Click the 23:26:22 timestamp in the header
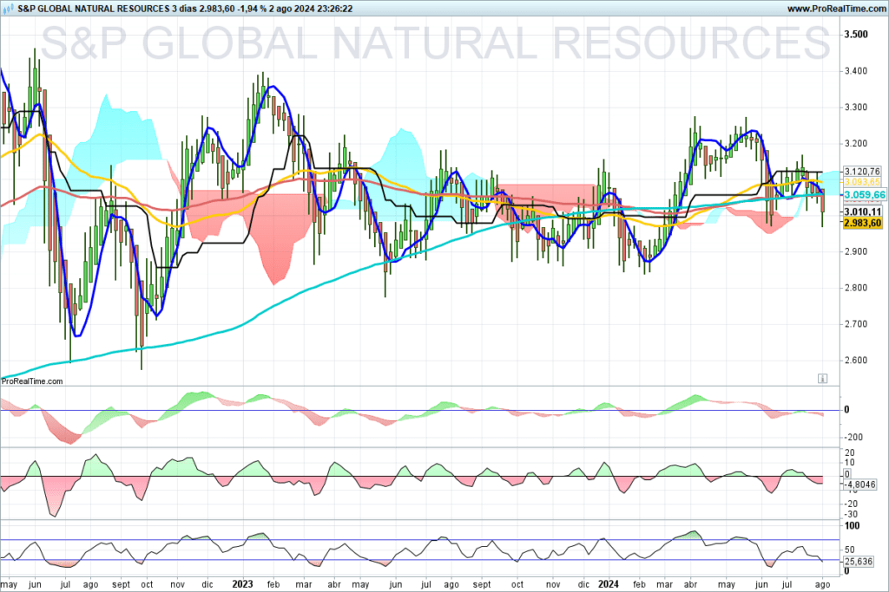This screenshot has height=592, width=889. pos(335,9)
